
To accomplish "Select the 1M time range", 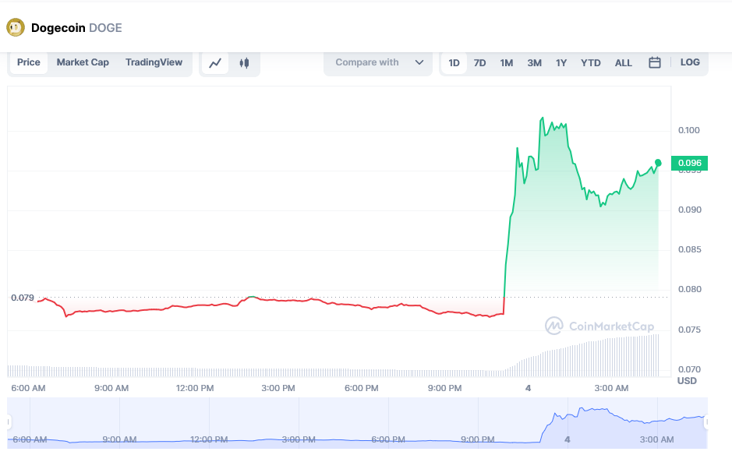I will [x=507, y=63].
